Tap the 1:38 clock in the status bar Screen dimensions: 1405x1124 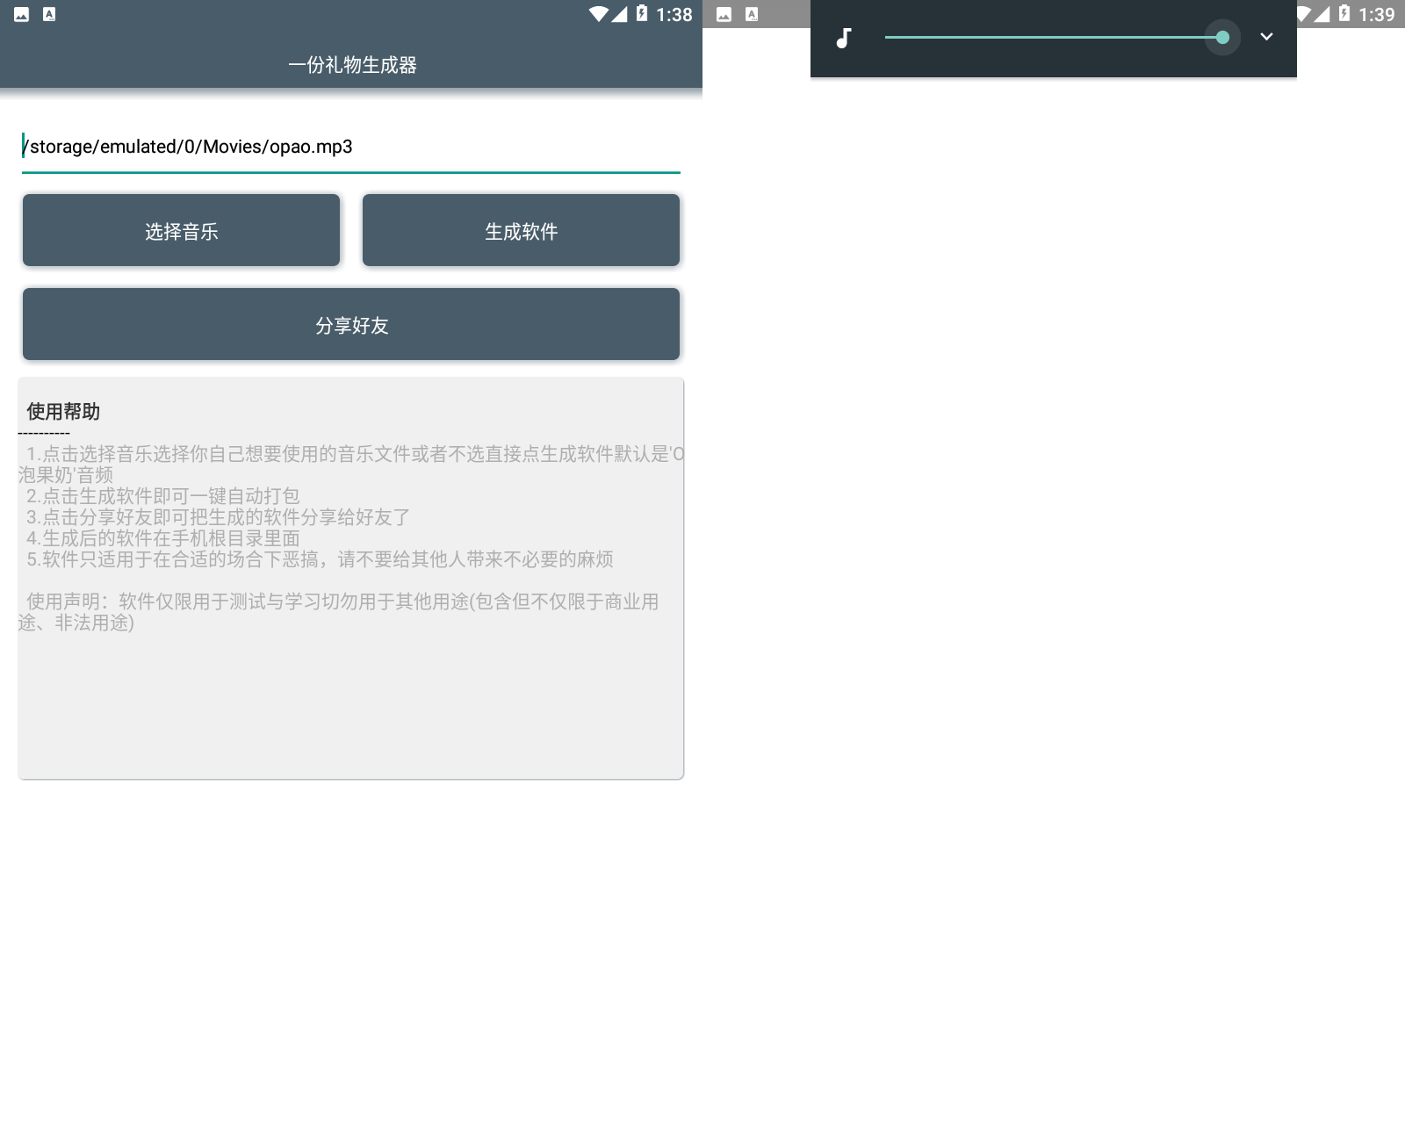point(674,14)
